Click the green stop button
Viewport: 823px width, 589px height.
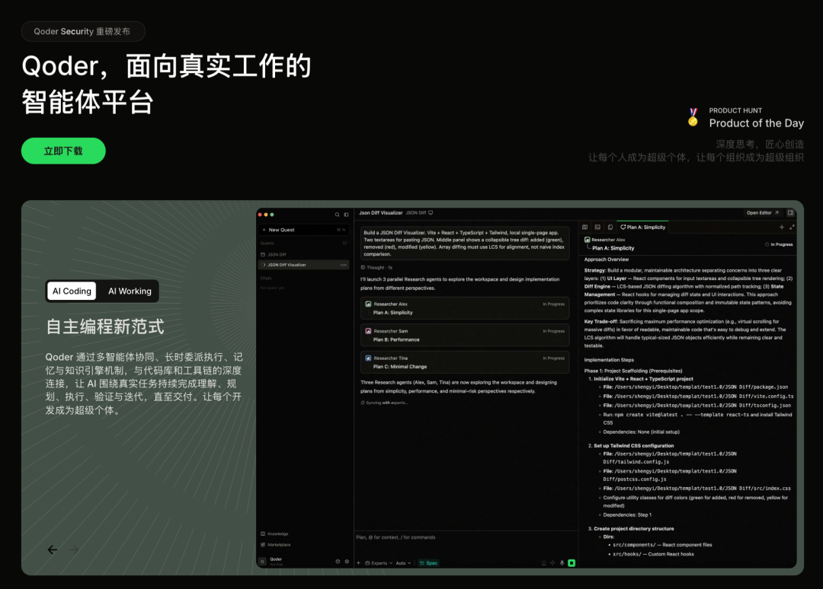coord(572,563)
